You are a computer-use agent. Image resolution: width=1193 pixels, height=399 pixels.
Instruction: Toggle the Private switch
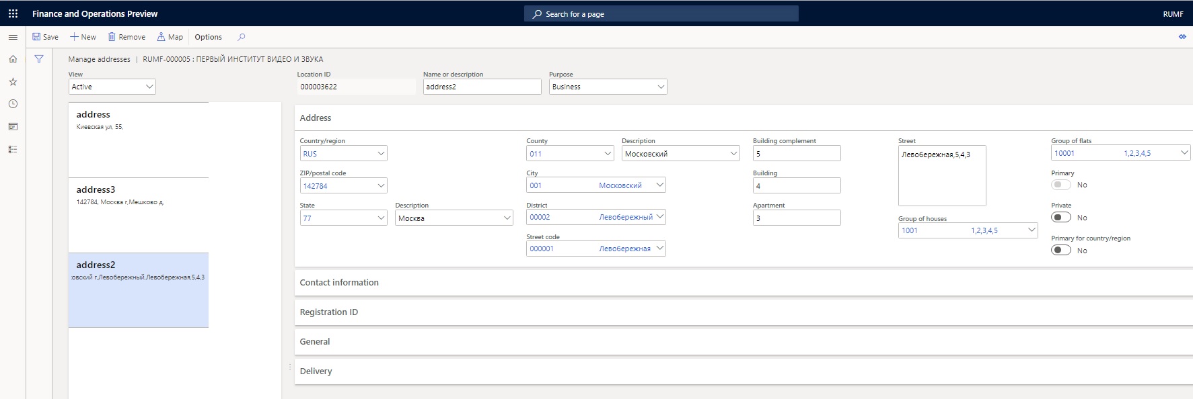tap(1061, 217)
